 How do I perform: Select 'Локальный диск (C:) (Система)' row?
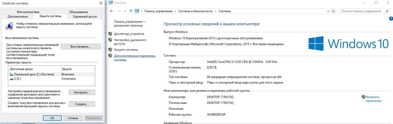(51, 74)
